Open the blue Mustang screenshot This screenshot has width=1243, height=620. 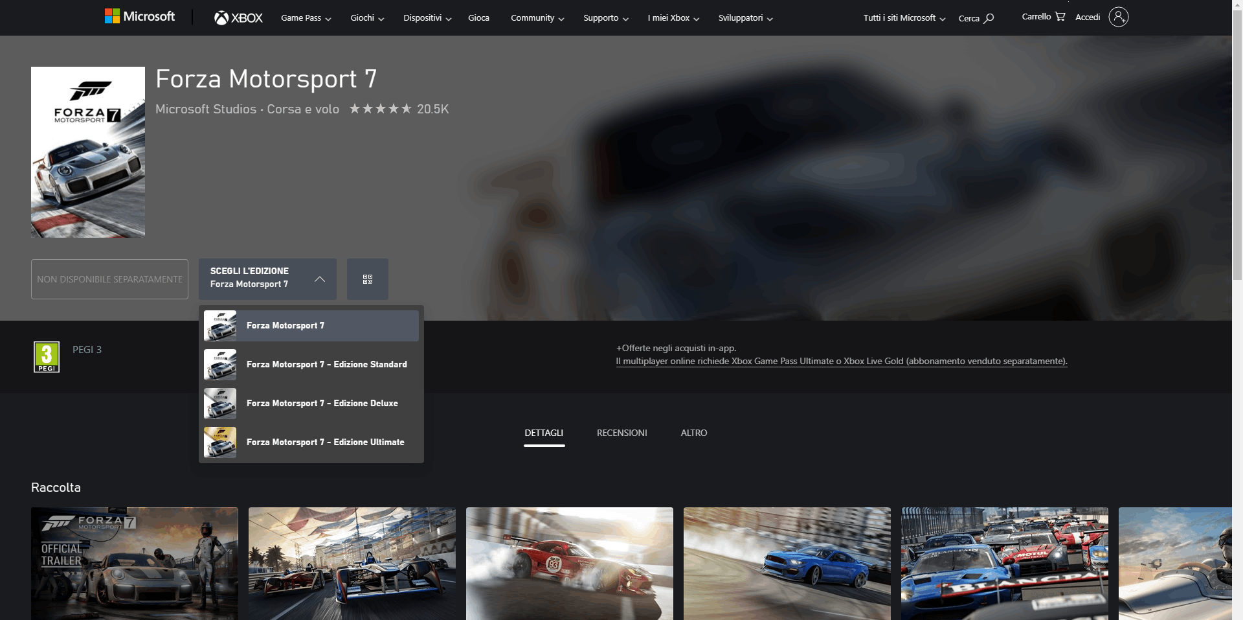pyautogui.click(x=787, y=564)
